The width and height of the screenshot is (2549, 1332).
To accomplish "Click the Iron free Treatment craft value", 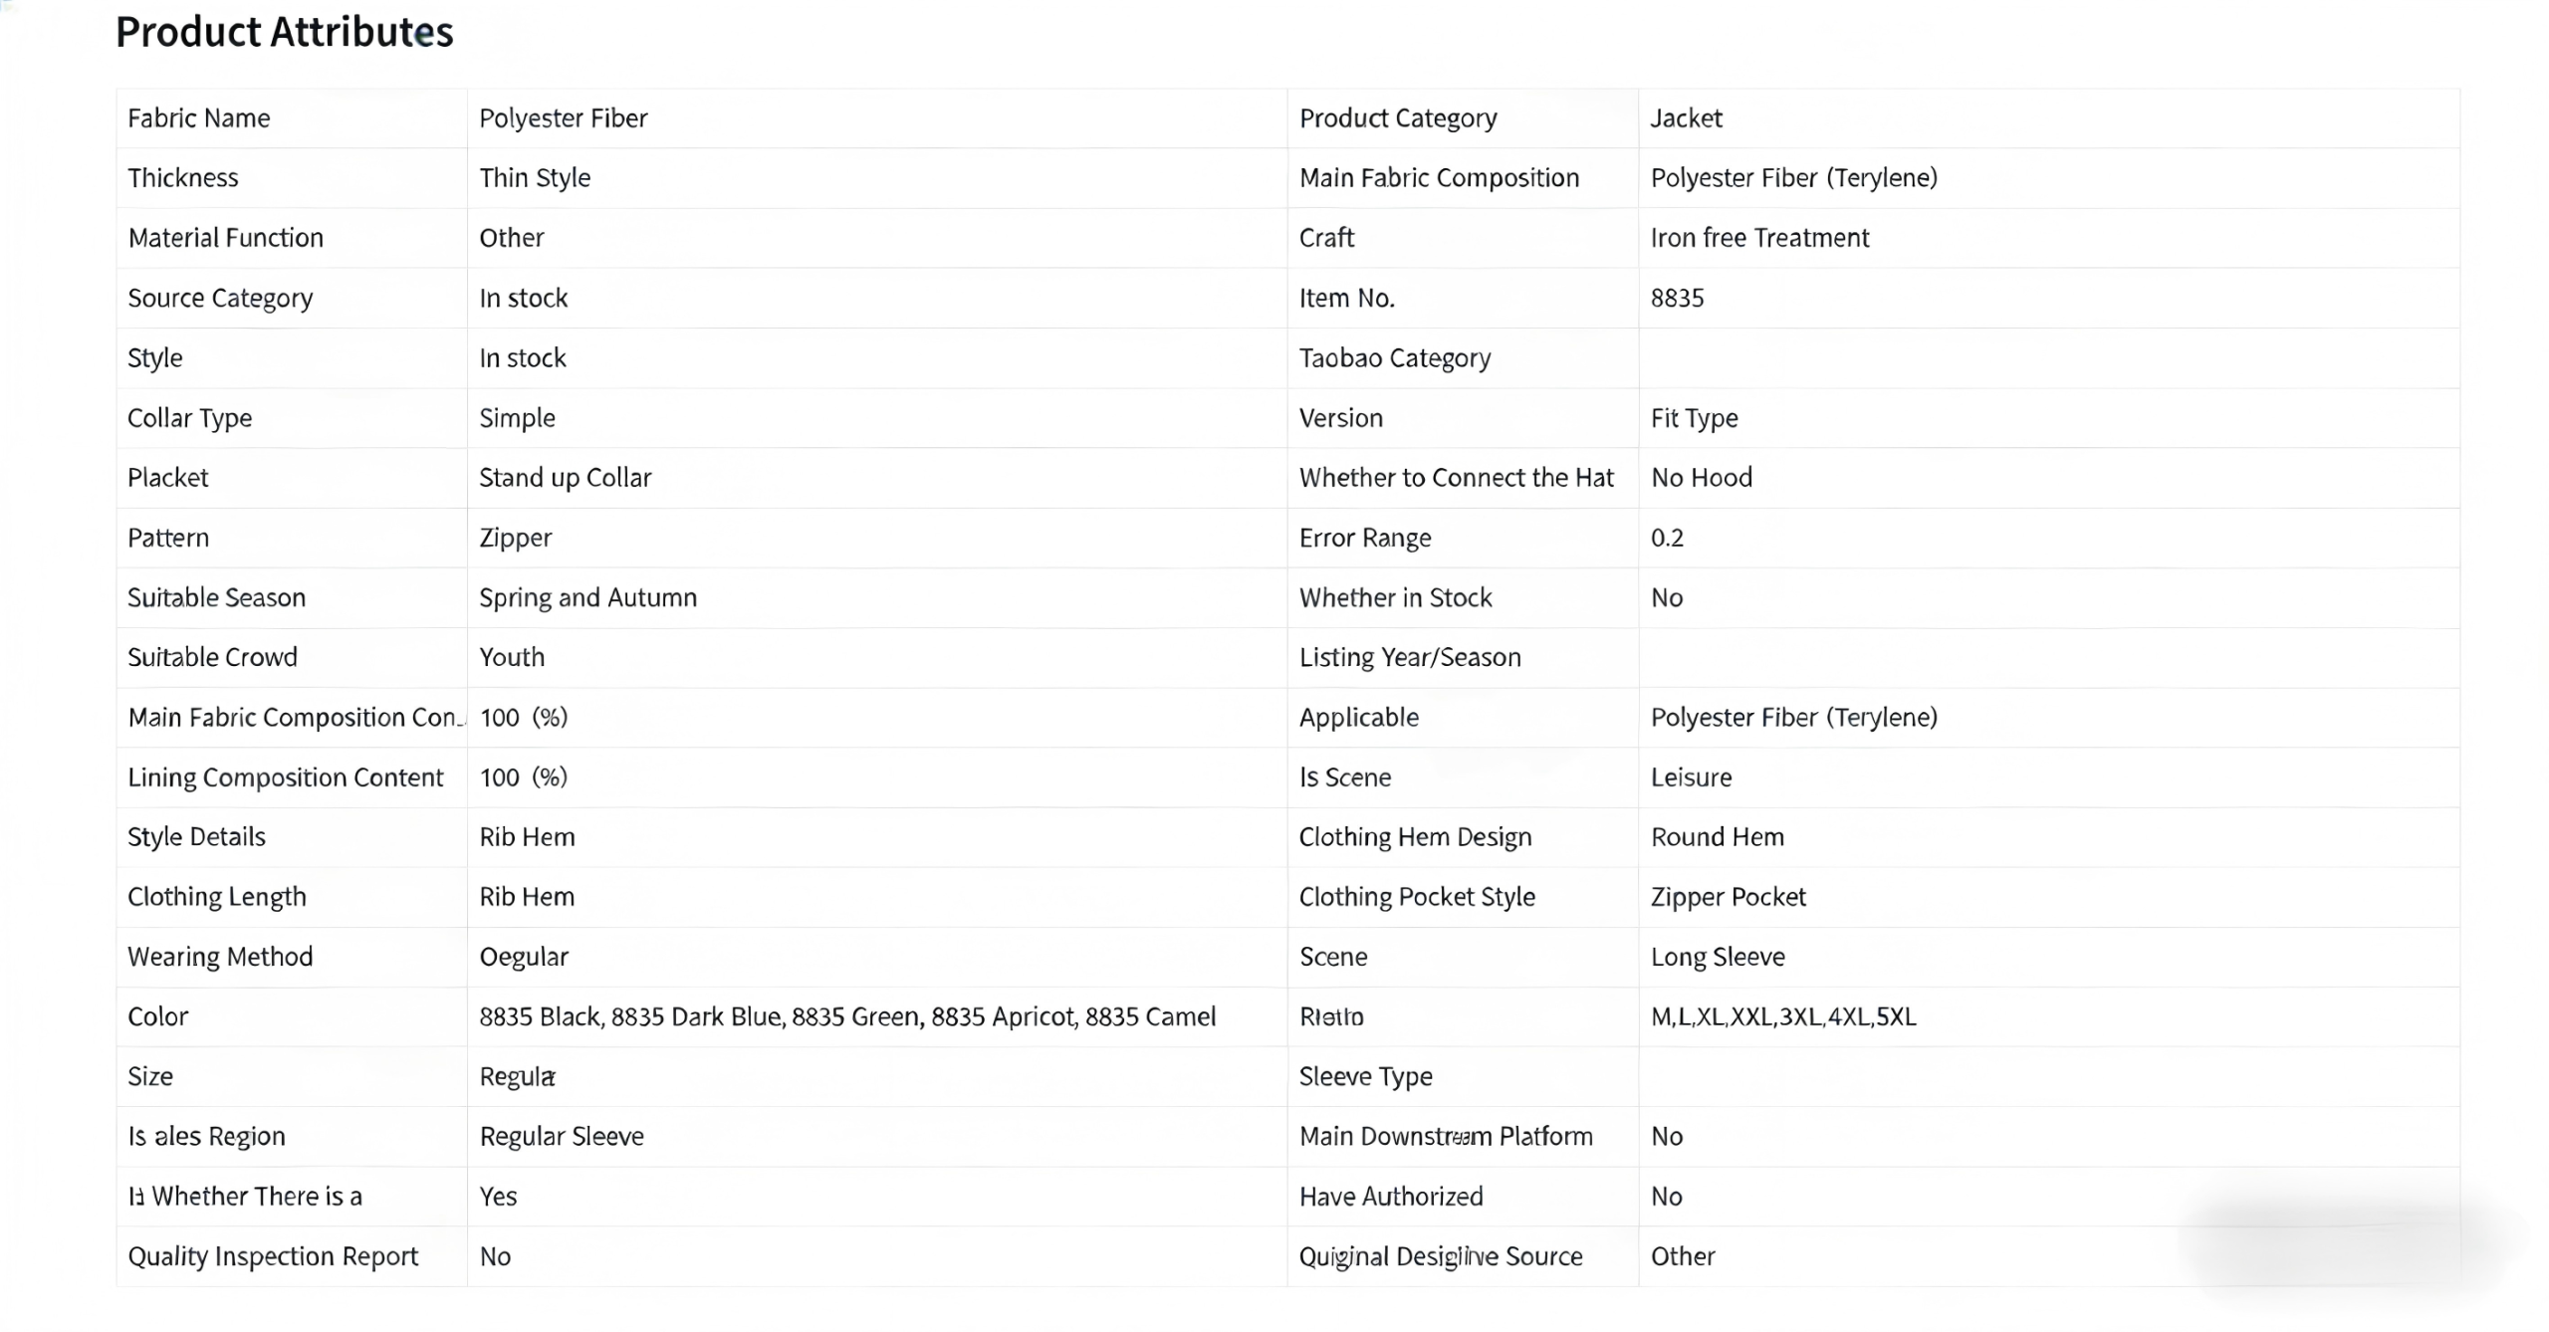I will [1759, 238].
